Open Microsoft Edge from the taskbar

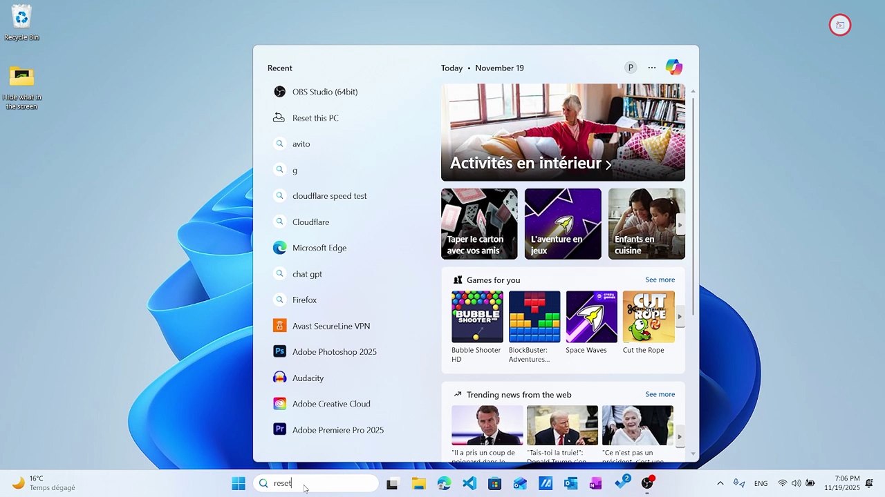pos(444,483)
